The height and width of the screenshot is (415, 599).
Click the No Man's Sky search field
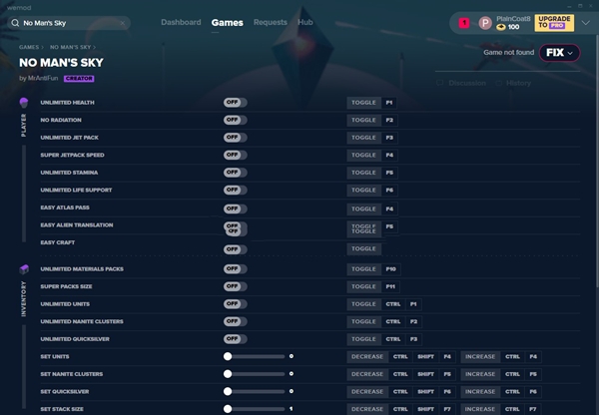(69, 23)
